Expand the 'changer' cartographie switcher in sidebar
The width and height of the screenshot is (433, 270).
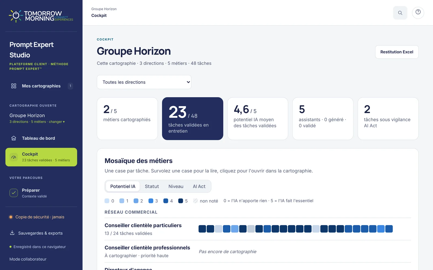click(57, 122)
